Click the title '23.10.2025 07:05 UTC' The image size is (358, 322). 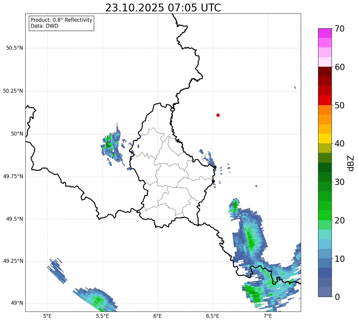(x=163, y=8)
